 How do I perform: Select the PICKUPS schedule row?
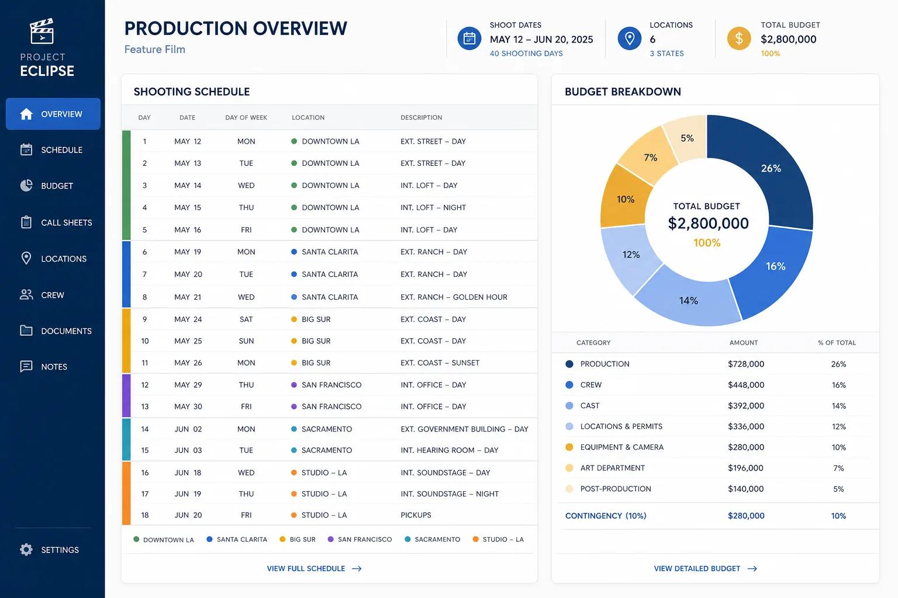click(329, 515)
